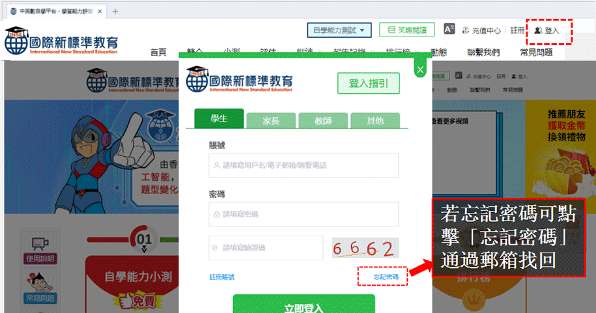Image resolution: width=596 pixels, height=313 pixels.
Task: Click the lock icon in password field
Action: [x=216, y=214]
